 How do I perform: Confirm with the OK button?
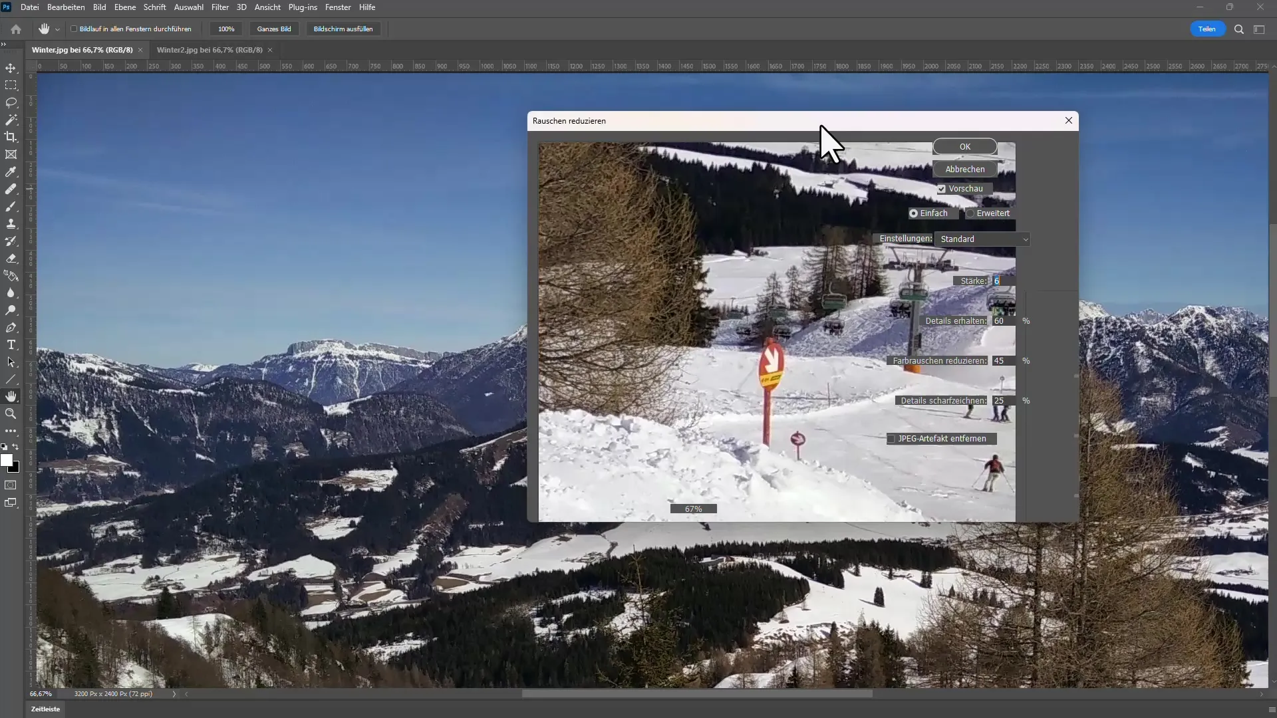(x=964, y=147)
